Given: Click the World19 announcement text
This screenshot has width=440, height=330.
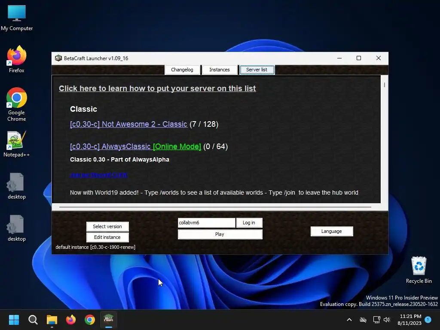Looking at the screenshot, I should pyautogui.click(x=214, y=192).
